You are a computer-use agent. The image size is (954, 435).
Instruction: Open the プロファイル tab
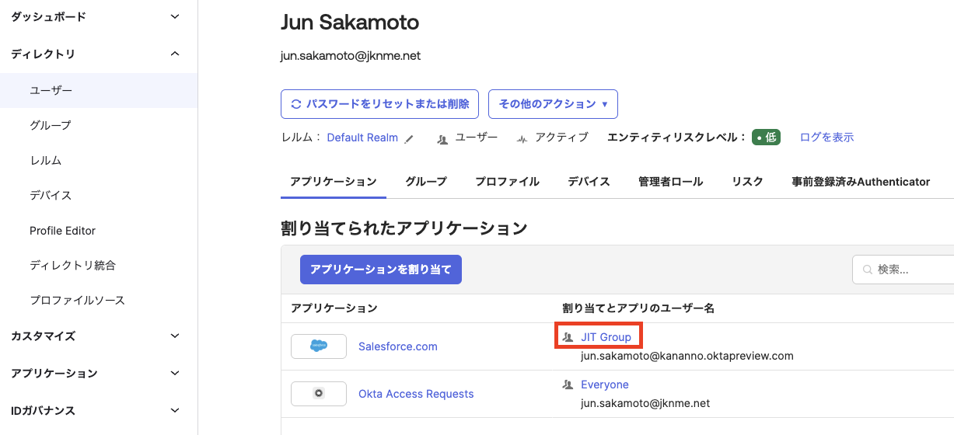507,182
